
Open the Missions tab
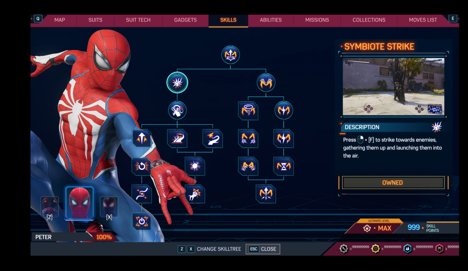317,20
